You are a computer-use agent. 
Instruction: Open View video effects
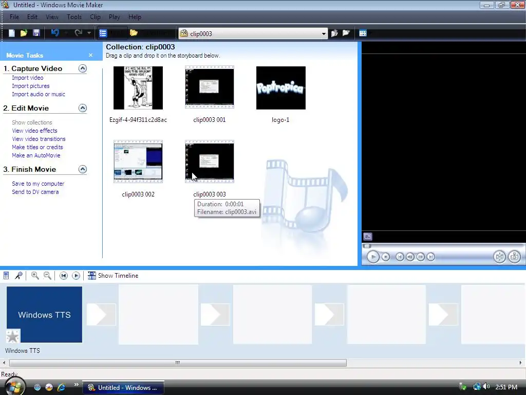click(34, 131)
